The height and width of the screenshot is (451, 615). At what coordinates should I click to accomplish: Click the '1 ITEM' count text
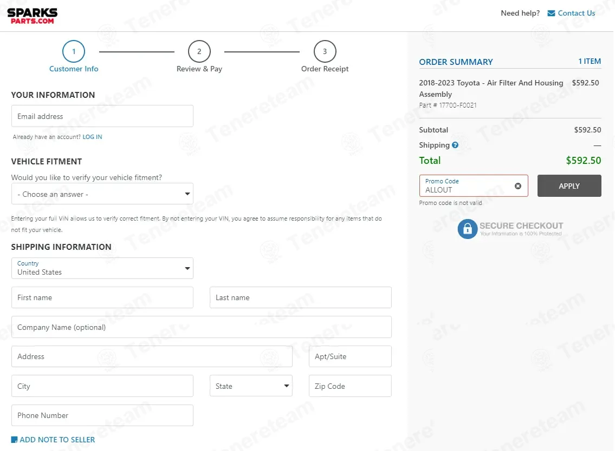tap(590, 61)
